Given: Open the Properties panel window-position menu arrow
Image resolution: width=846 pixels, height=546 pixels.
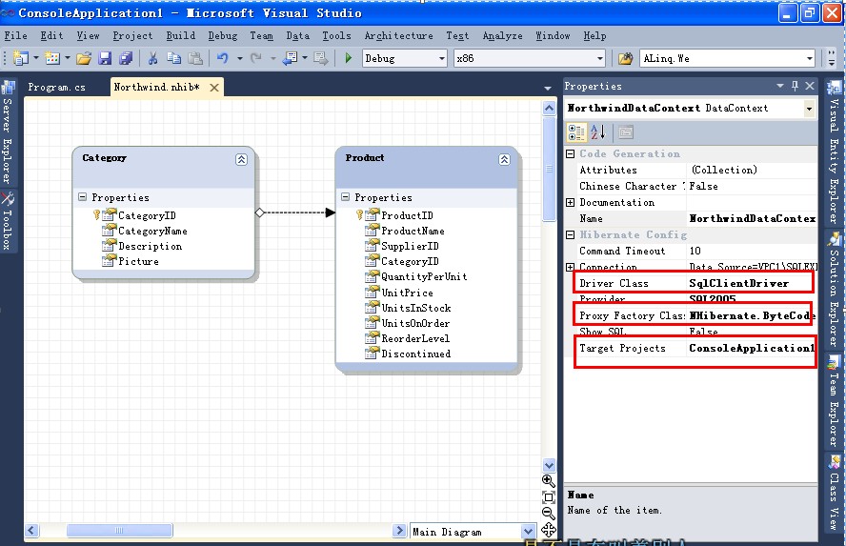Looking at the screenshot, I should coord(779,86).
